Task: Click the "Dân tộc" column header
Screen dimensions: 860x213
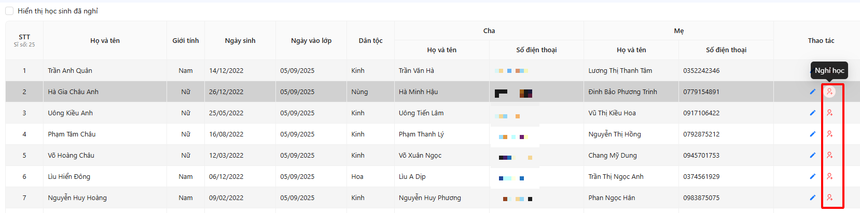Action: (x=370, y=40)
